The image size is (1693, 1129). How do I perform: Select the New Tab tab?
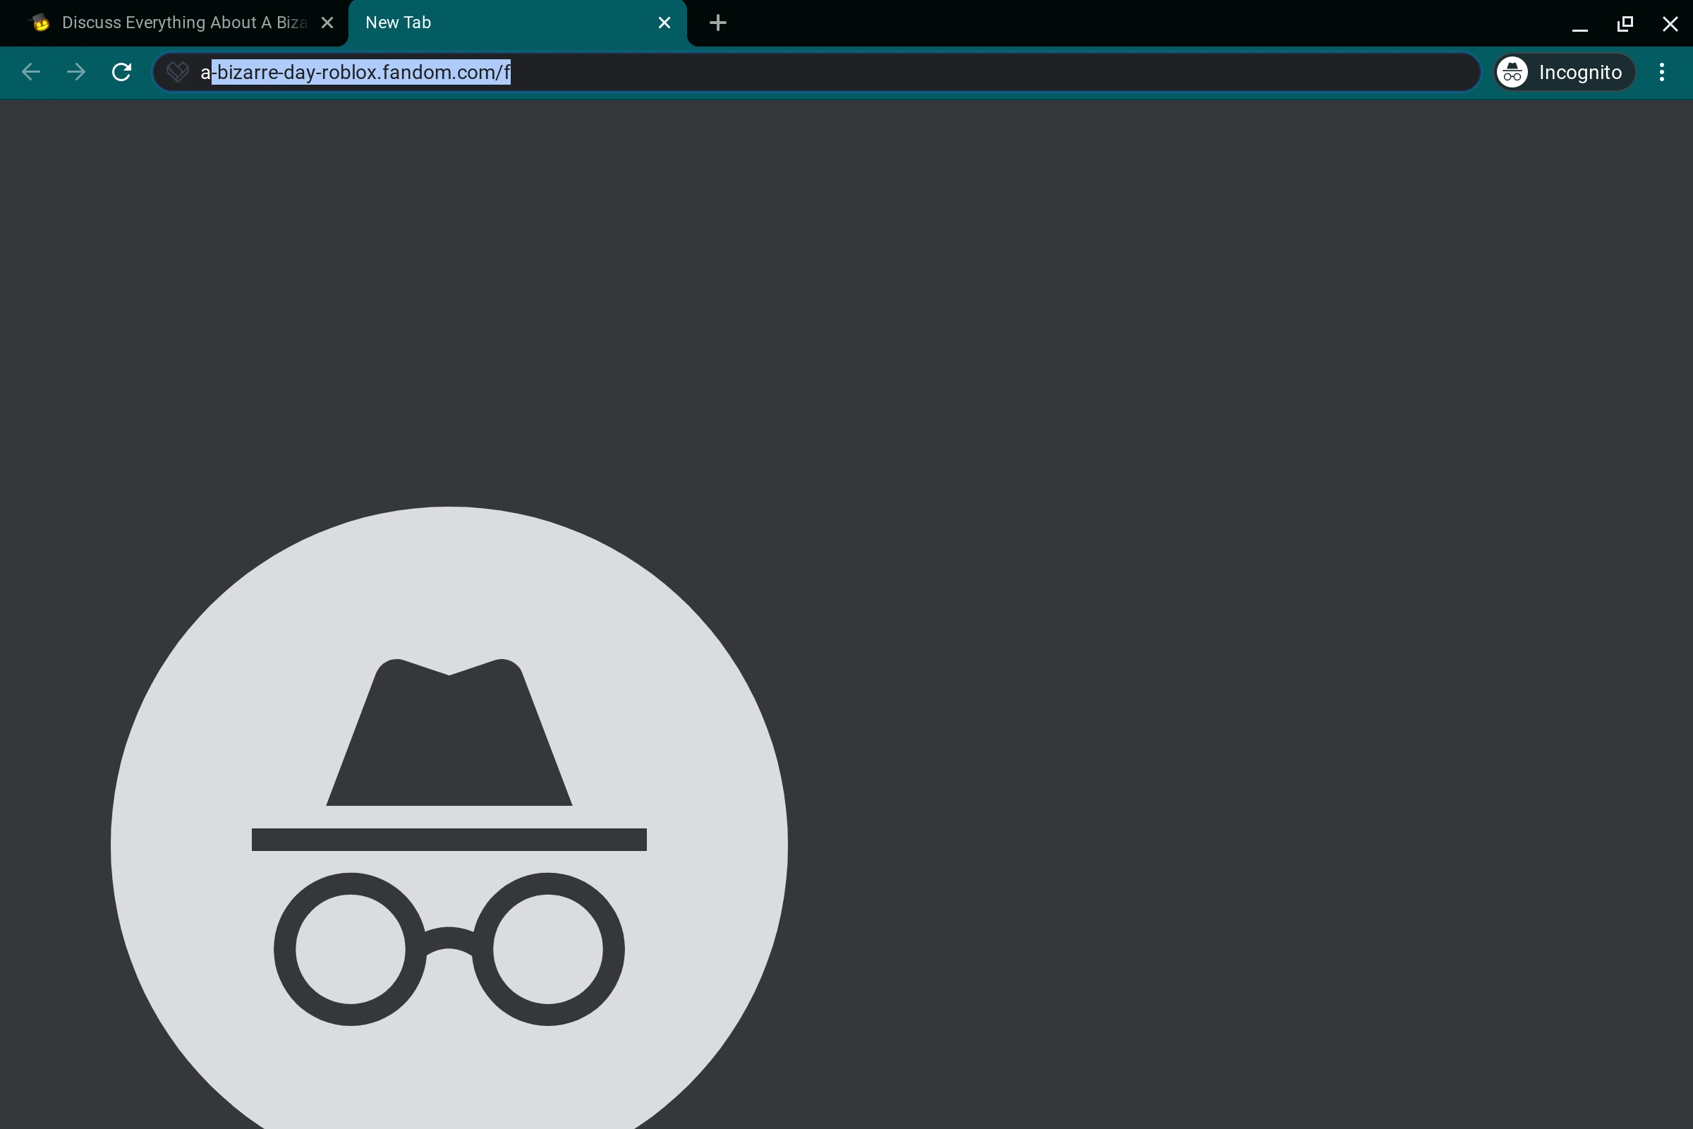[504, 23]
